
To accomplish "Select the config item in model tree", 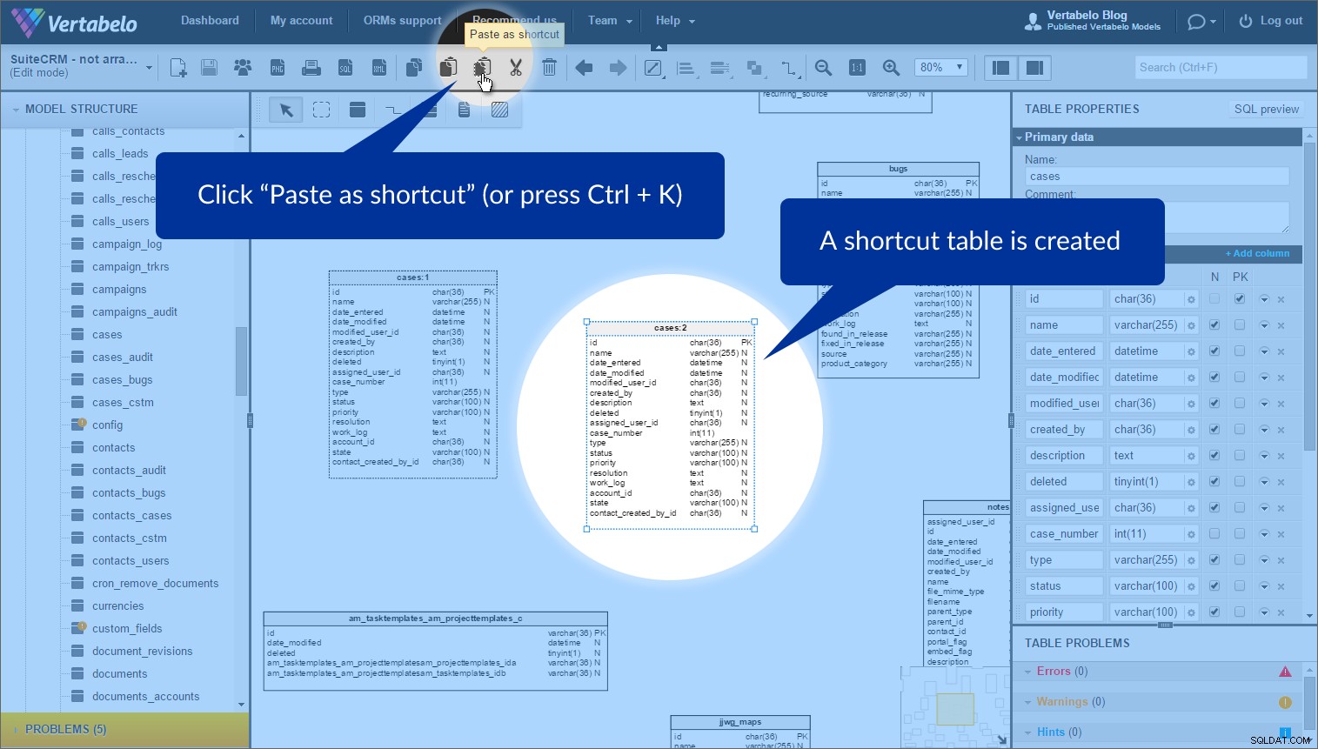I will click(107, 425).
